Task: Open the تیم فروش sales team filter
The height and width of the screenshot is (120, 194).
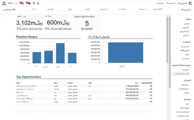Action: 104,9
